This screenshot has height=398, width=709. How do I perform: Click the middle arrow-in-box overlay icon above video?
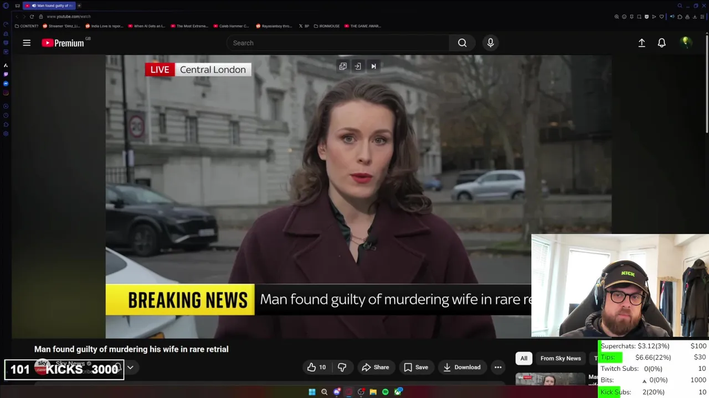tap(358, 66)
